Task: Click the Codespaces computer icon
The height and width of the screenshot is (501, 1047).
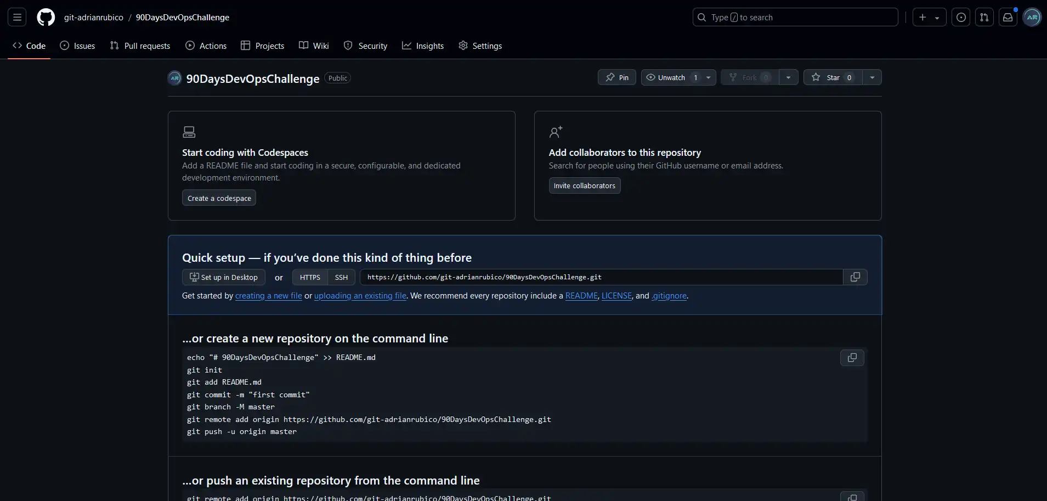Action: pyautogui.click(x=189, y=132)
